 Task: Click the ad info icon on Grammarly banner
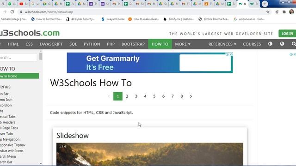227,54
